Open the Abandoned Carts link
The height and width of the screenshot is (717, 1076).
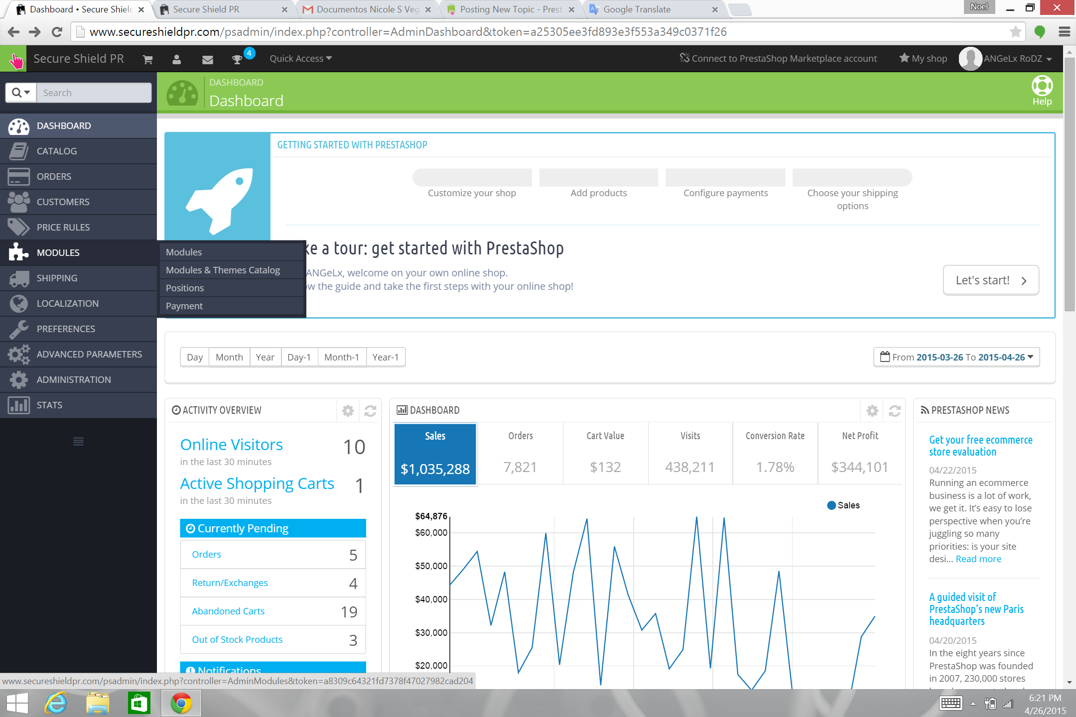[228, 611]
